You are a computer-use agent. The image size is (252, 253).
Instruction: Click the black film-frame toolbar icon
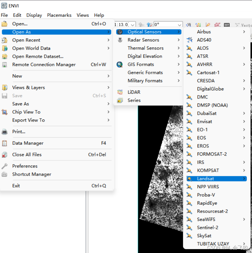point(227,25)
